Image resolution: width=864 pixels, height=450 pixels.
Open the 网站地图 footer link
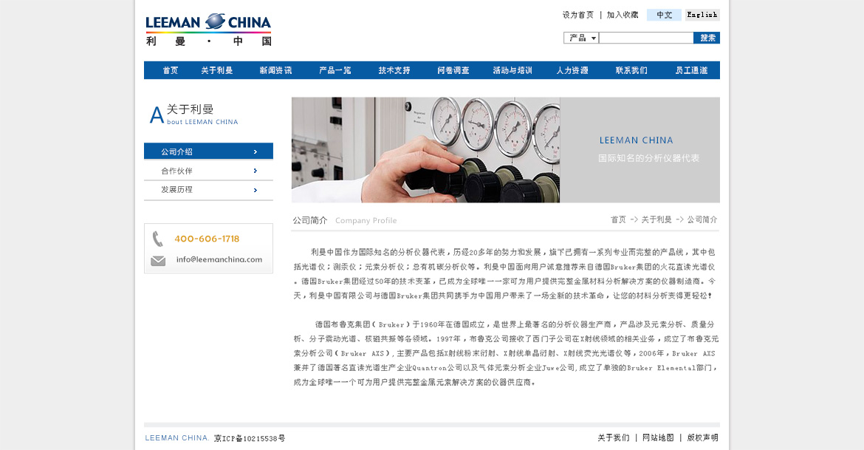(658, 437)
